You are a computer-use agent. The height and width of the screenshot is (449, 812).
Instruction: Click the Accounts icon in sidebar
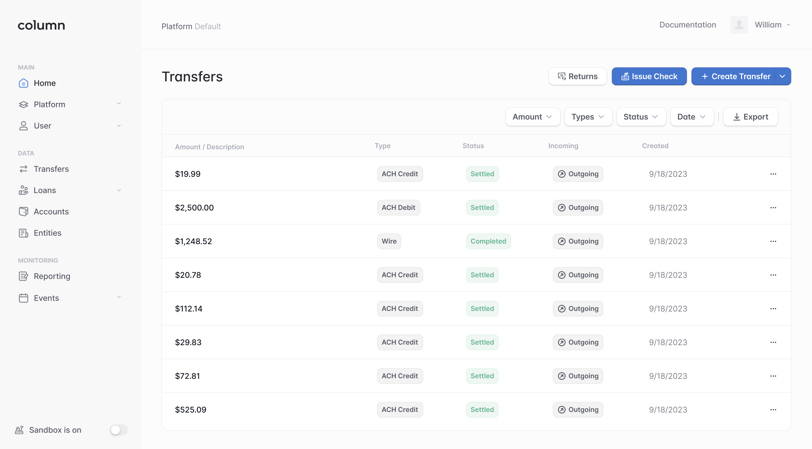23,211
